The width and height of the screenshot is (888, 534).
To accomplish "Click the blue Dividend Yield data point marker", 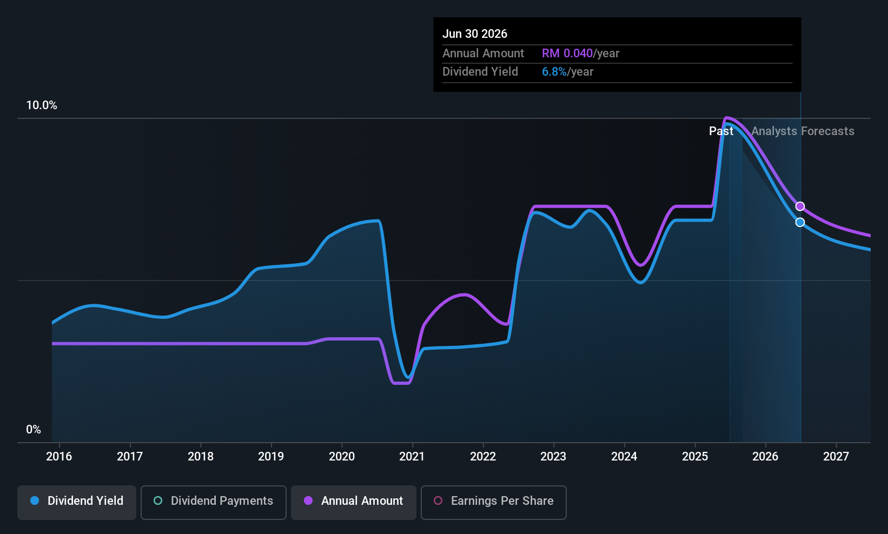I will click(800, 222).
